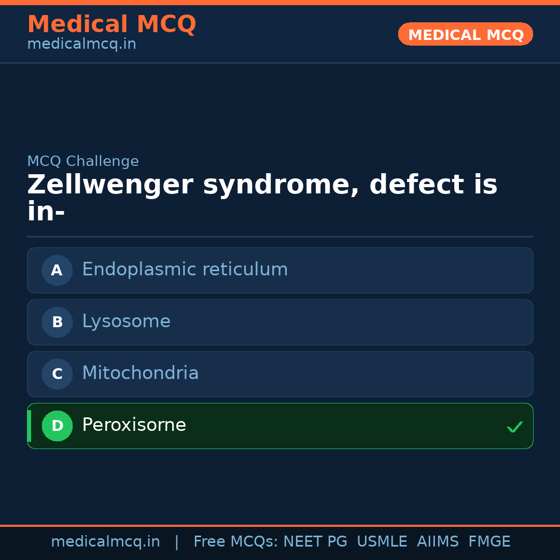Click the USMLE footer label
The width and height of the screenshot is (560, 560).
click(x=382, y=542)
